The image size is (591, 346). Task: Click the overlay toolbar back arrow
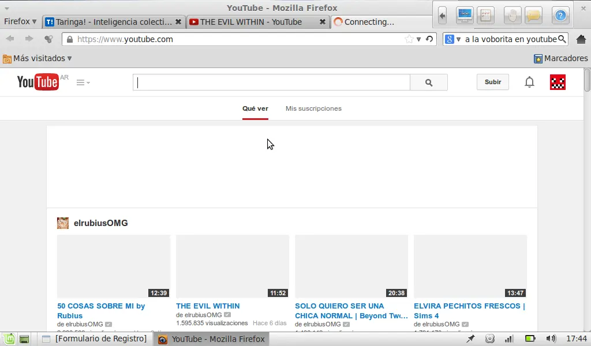(442, 16)
